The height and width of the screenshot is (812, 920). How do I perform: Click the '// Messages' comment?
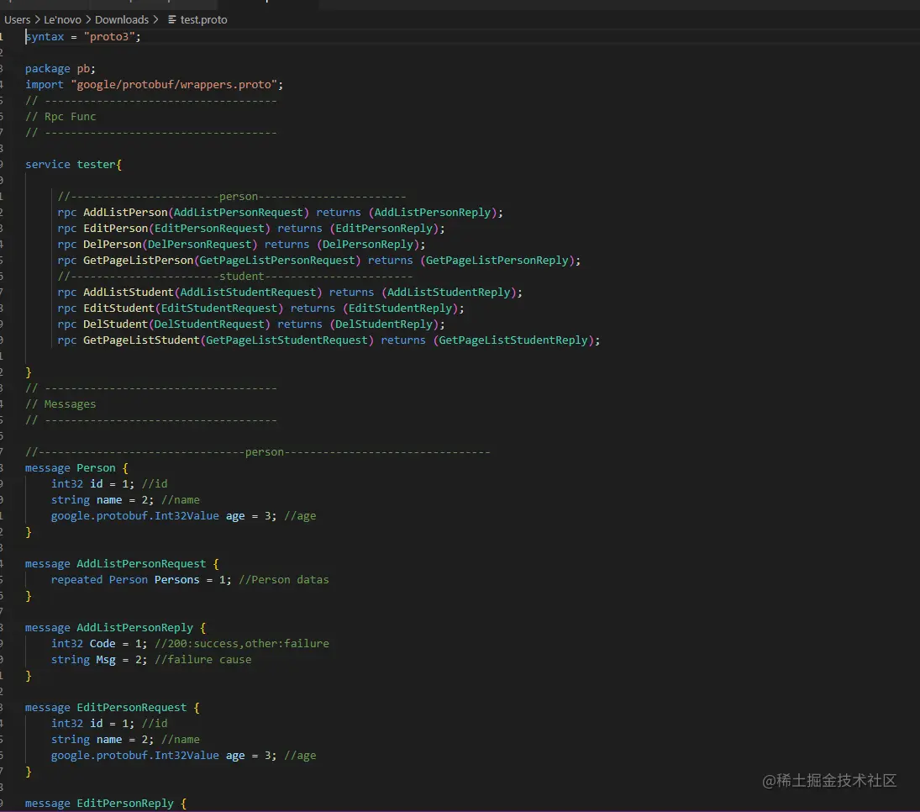tap(60, 404)
